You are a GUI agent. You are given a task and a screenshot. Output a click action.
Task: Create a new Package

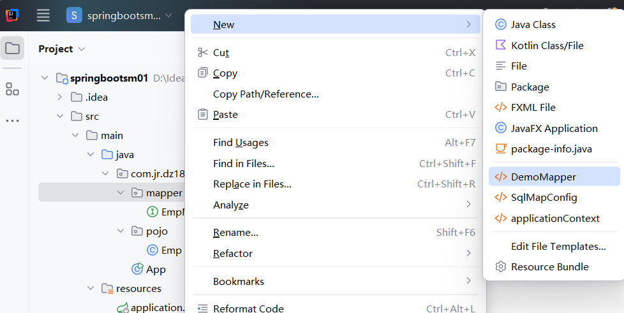(554, 87)
